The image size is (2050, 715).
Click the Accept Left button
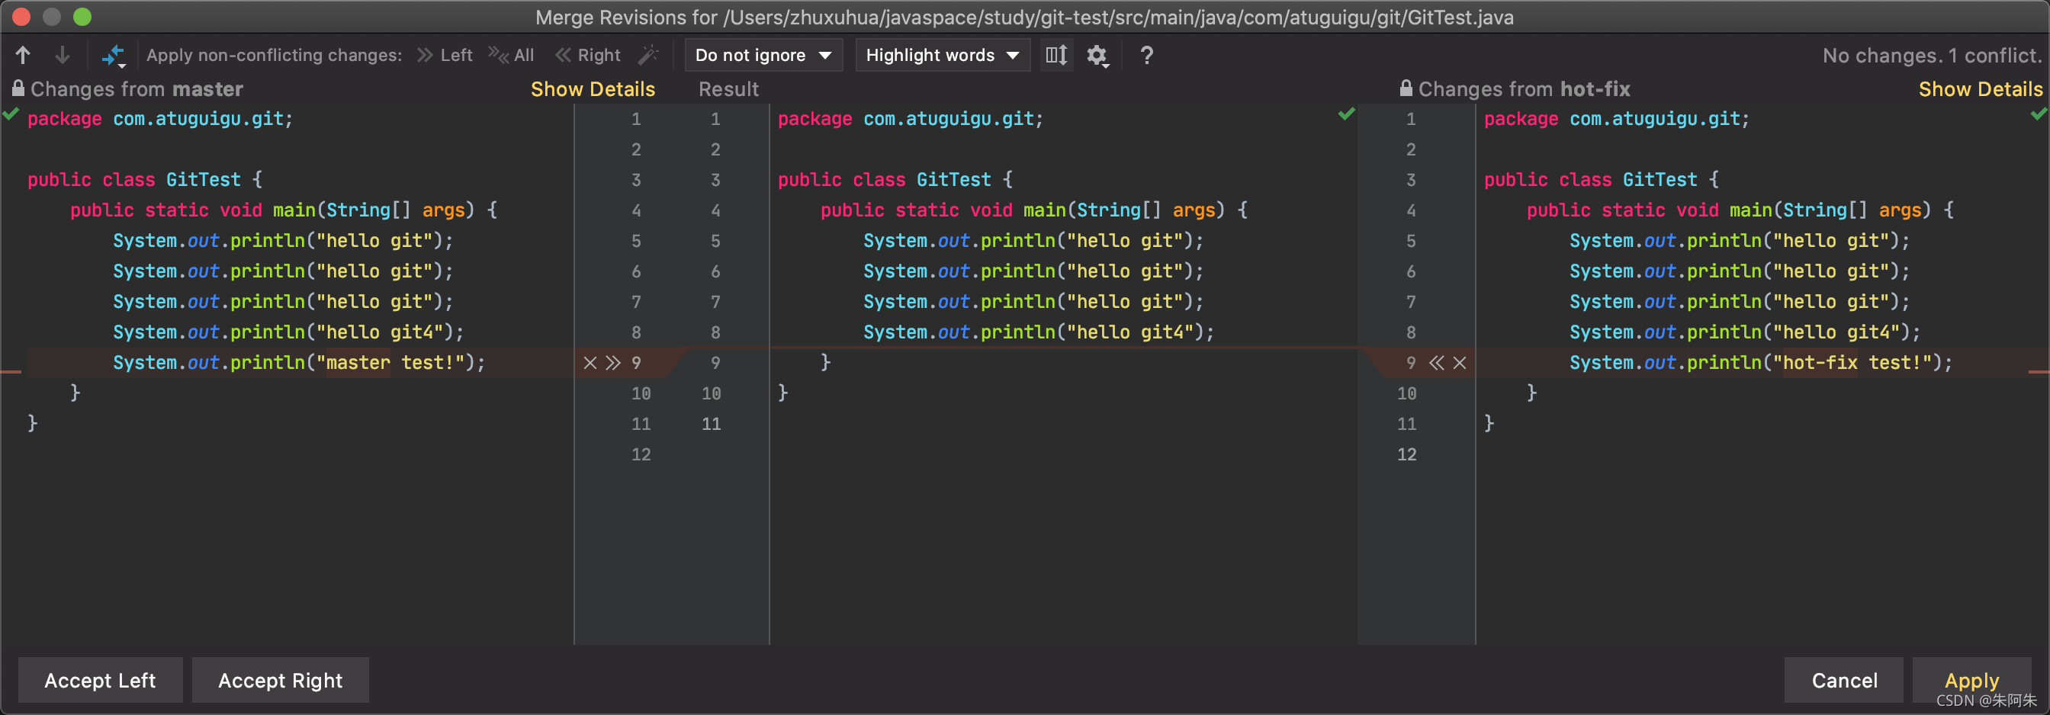click(x=100, y=680)
